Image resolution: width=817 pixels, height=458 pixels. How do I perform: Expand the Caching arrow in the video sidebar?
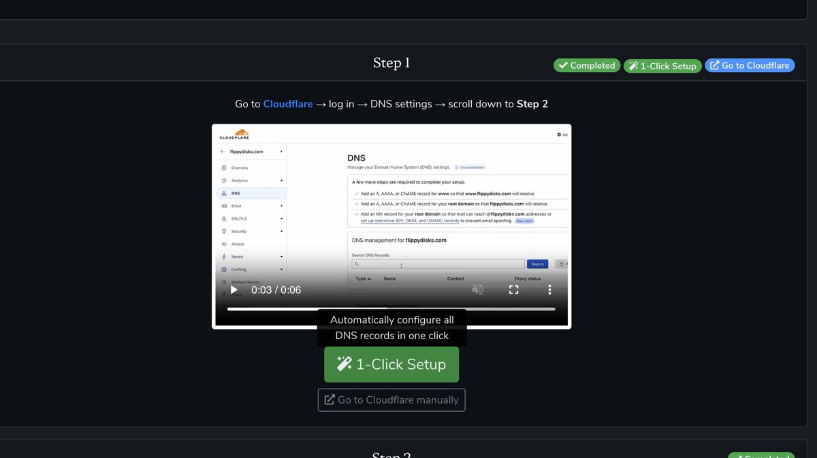[281, 269]
